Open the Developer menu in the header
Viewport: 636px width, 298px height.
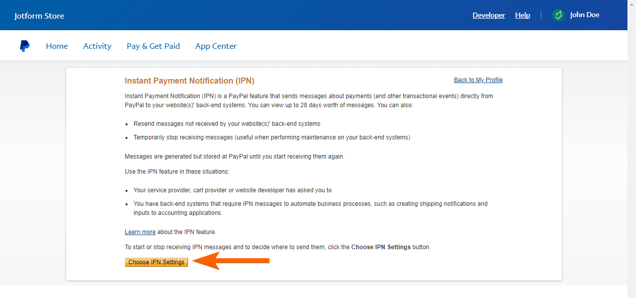[488, 15]
